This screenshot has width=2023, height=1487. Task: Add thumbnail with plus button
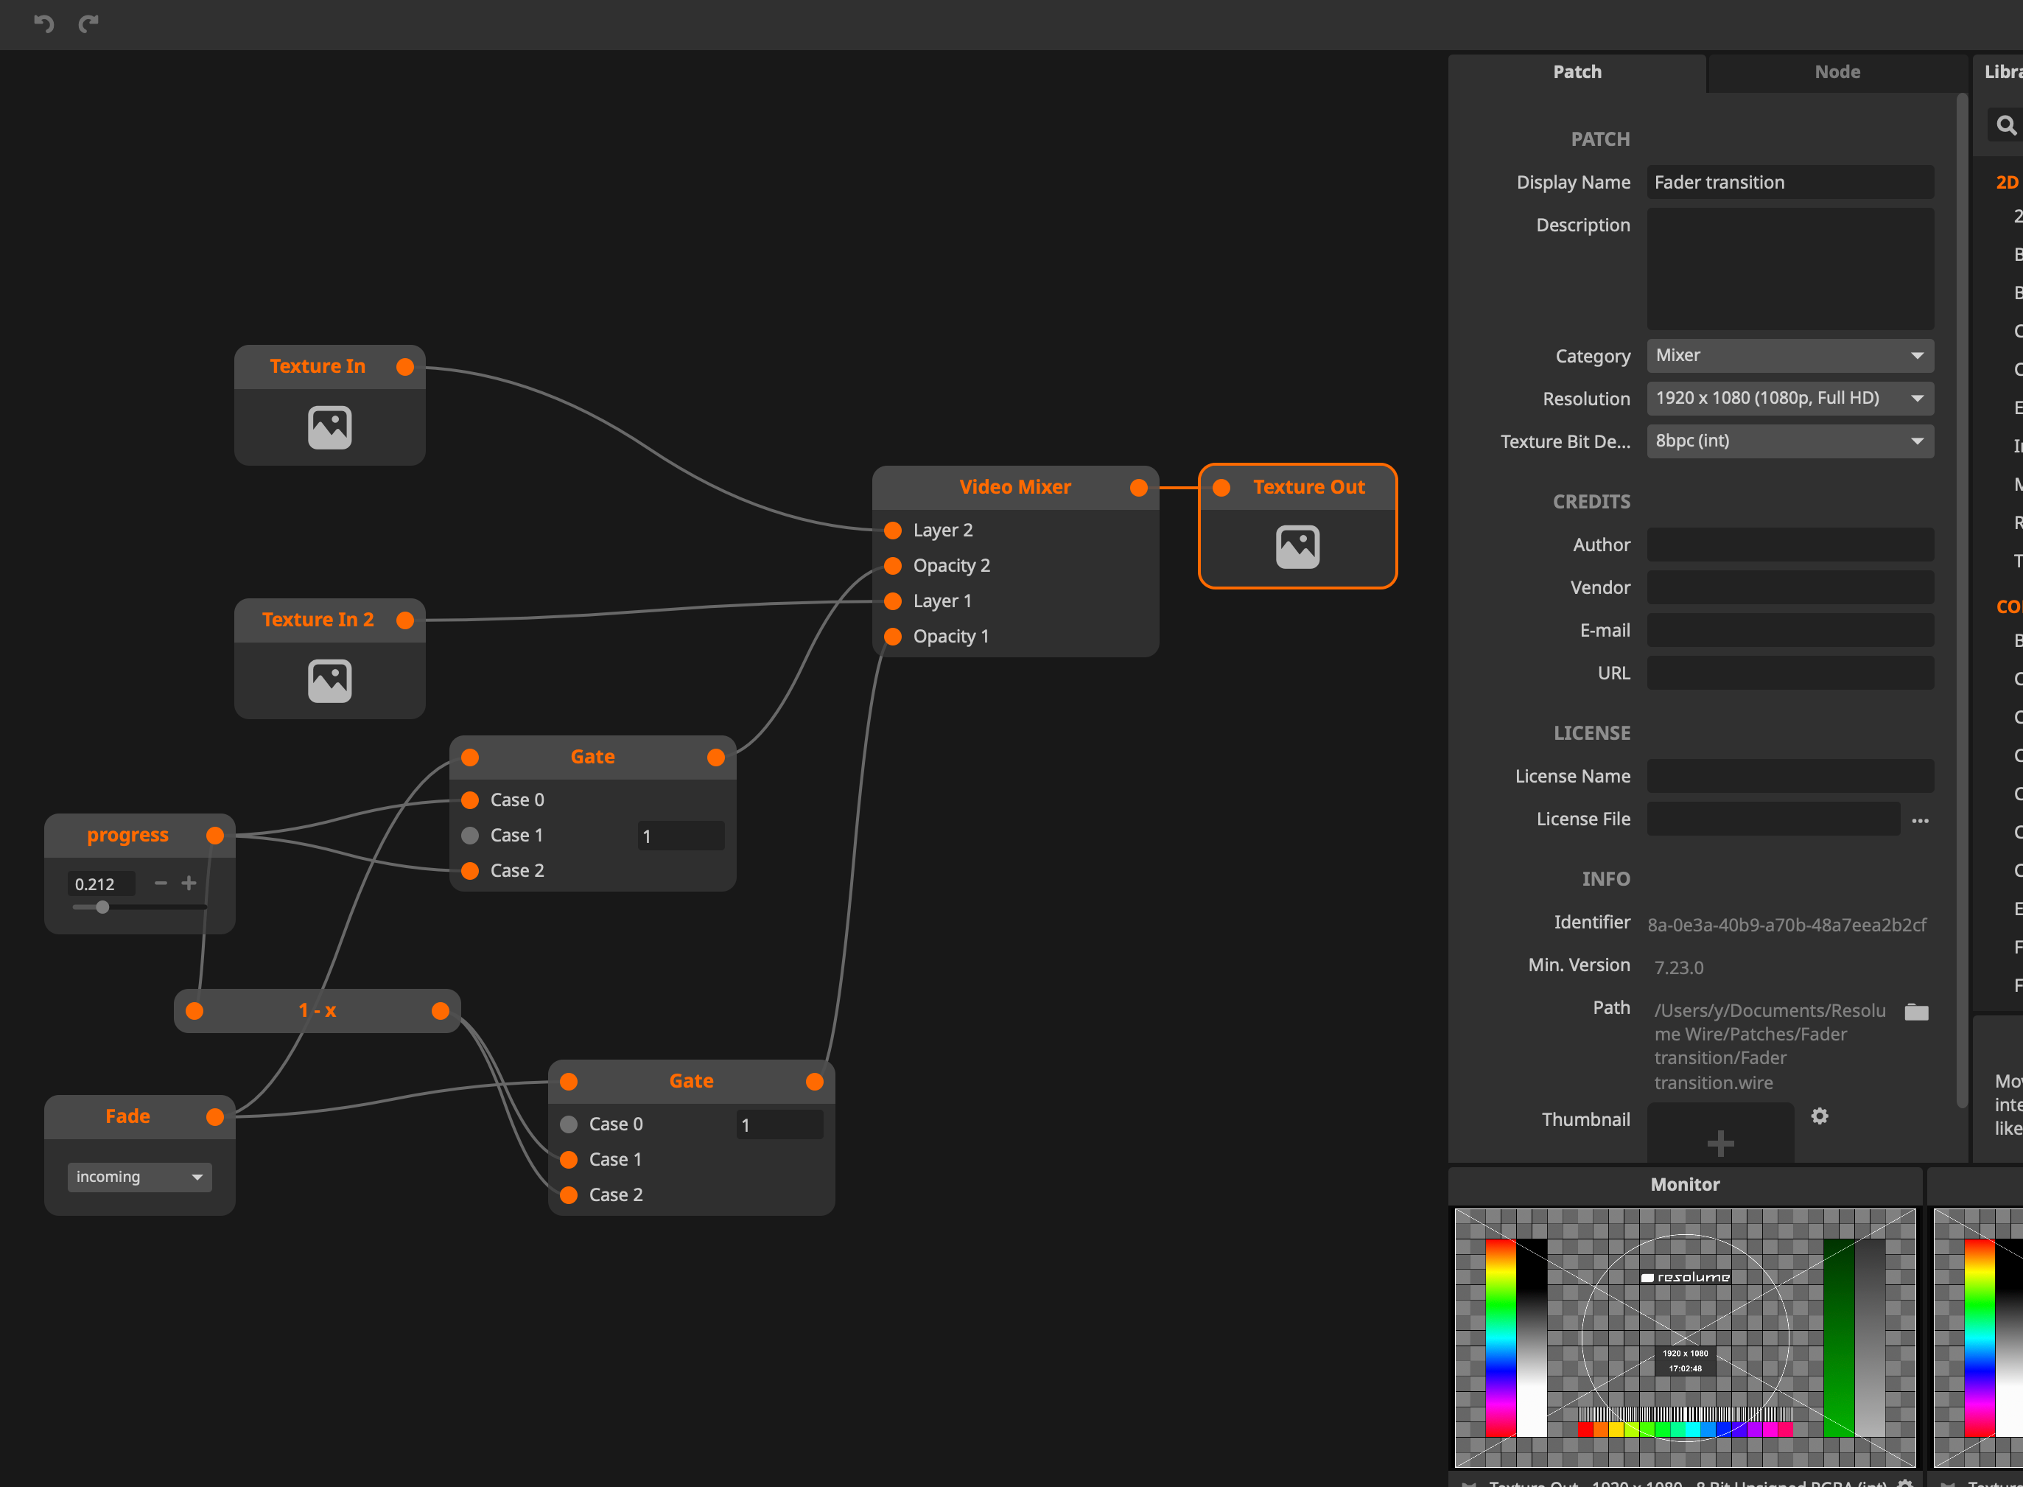[1719, 1143]
